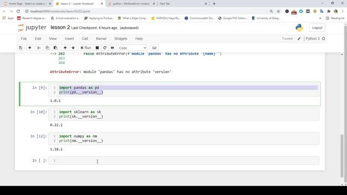Open the Edit menu
Screen dimensions: 347x195
[x=38, y=38]
